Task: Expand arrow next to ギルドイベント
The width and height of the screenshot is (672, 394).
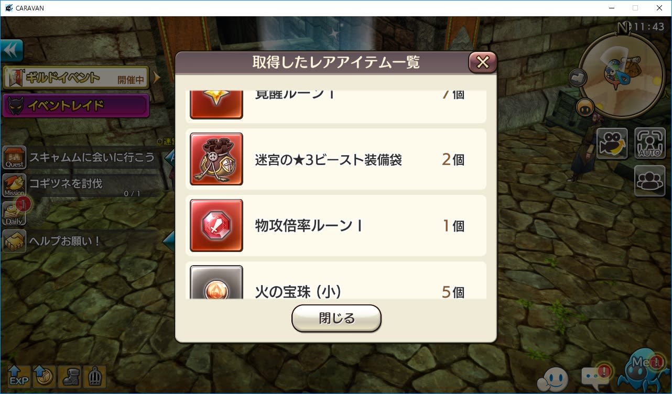Action: click(x=156, y=78)
